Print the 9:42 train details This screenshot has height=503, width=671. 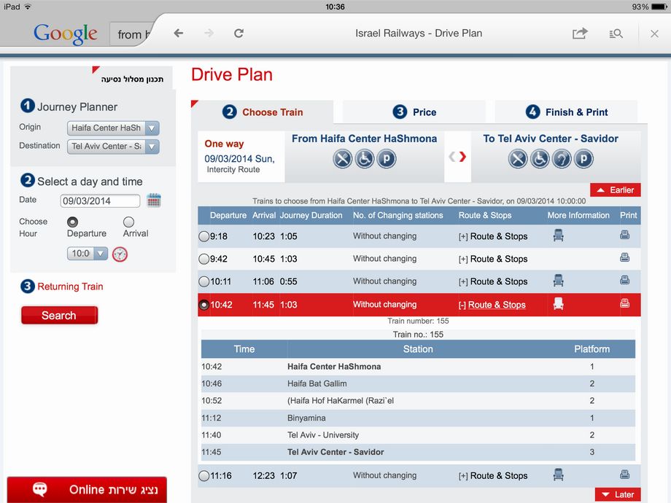tap(625, 257)
